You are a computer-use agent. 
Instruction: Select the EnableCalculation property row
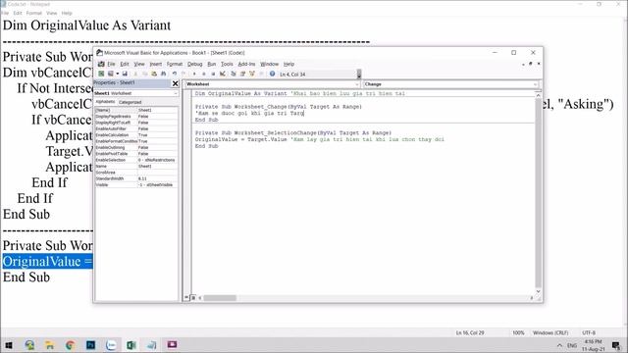click(x=136, y=135)
